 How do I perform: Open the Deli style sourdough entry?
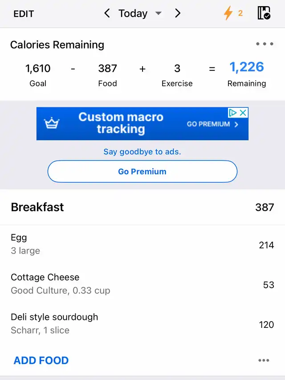(142, 323)
